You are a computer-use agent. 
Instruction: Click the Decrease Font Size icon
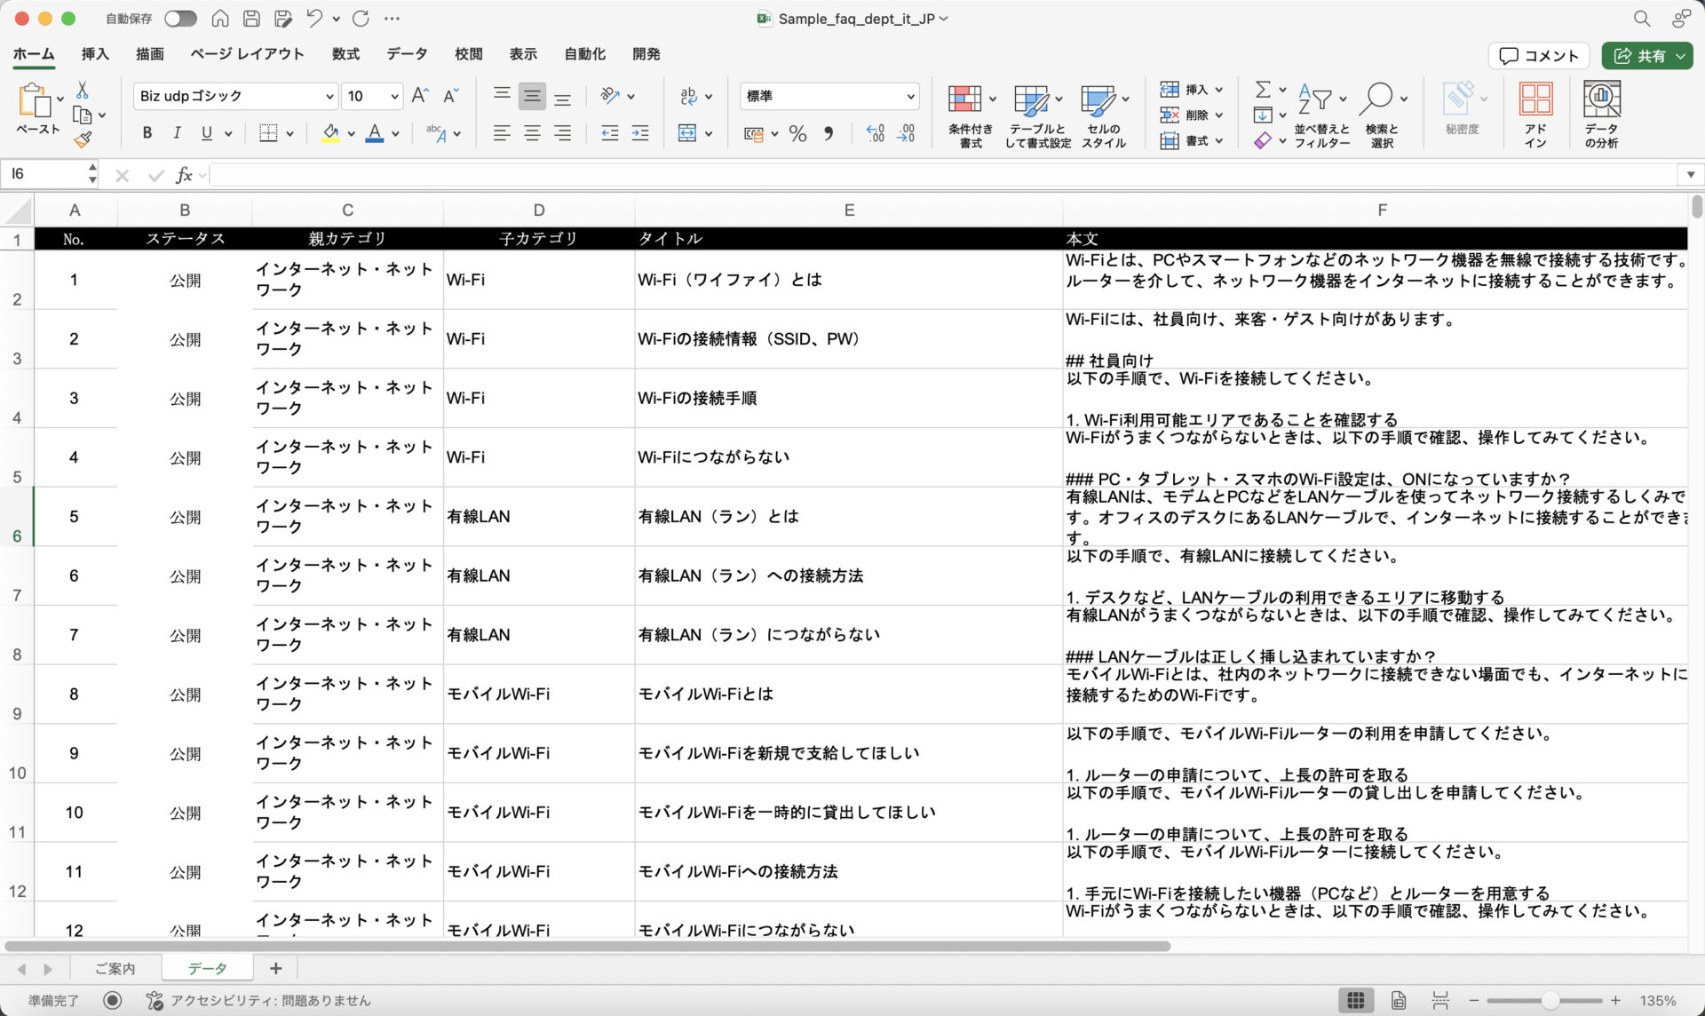(451, 96)
